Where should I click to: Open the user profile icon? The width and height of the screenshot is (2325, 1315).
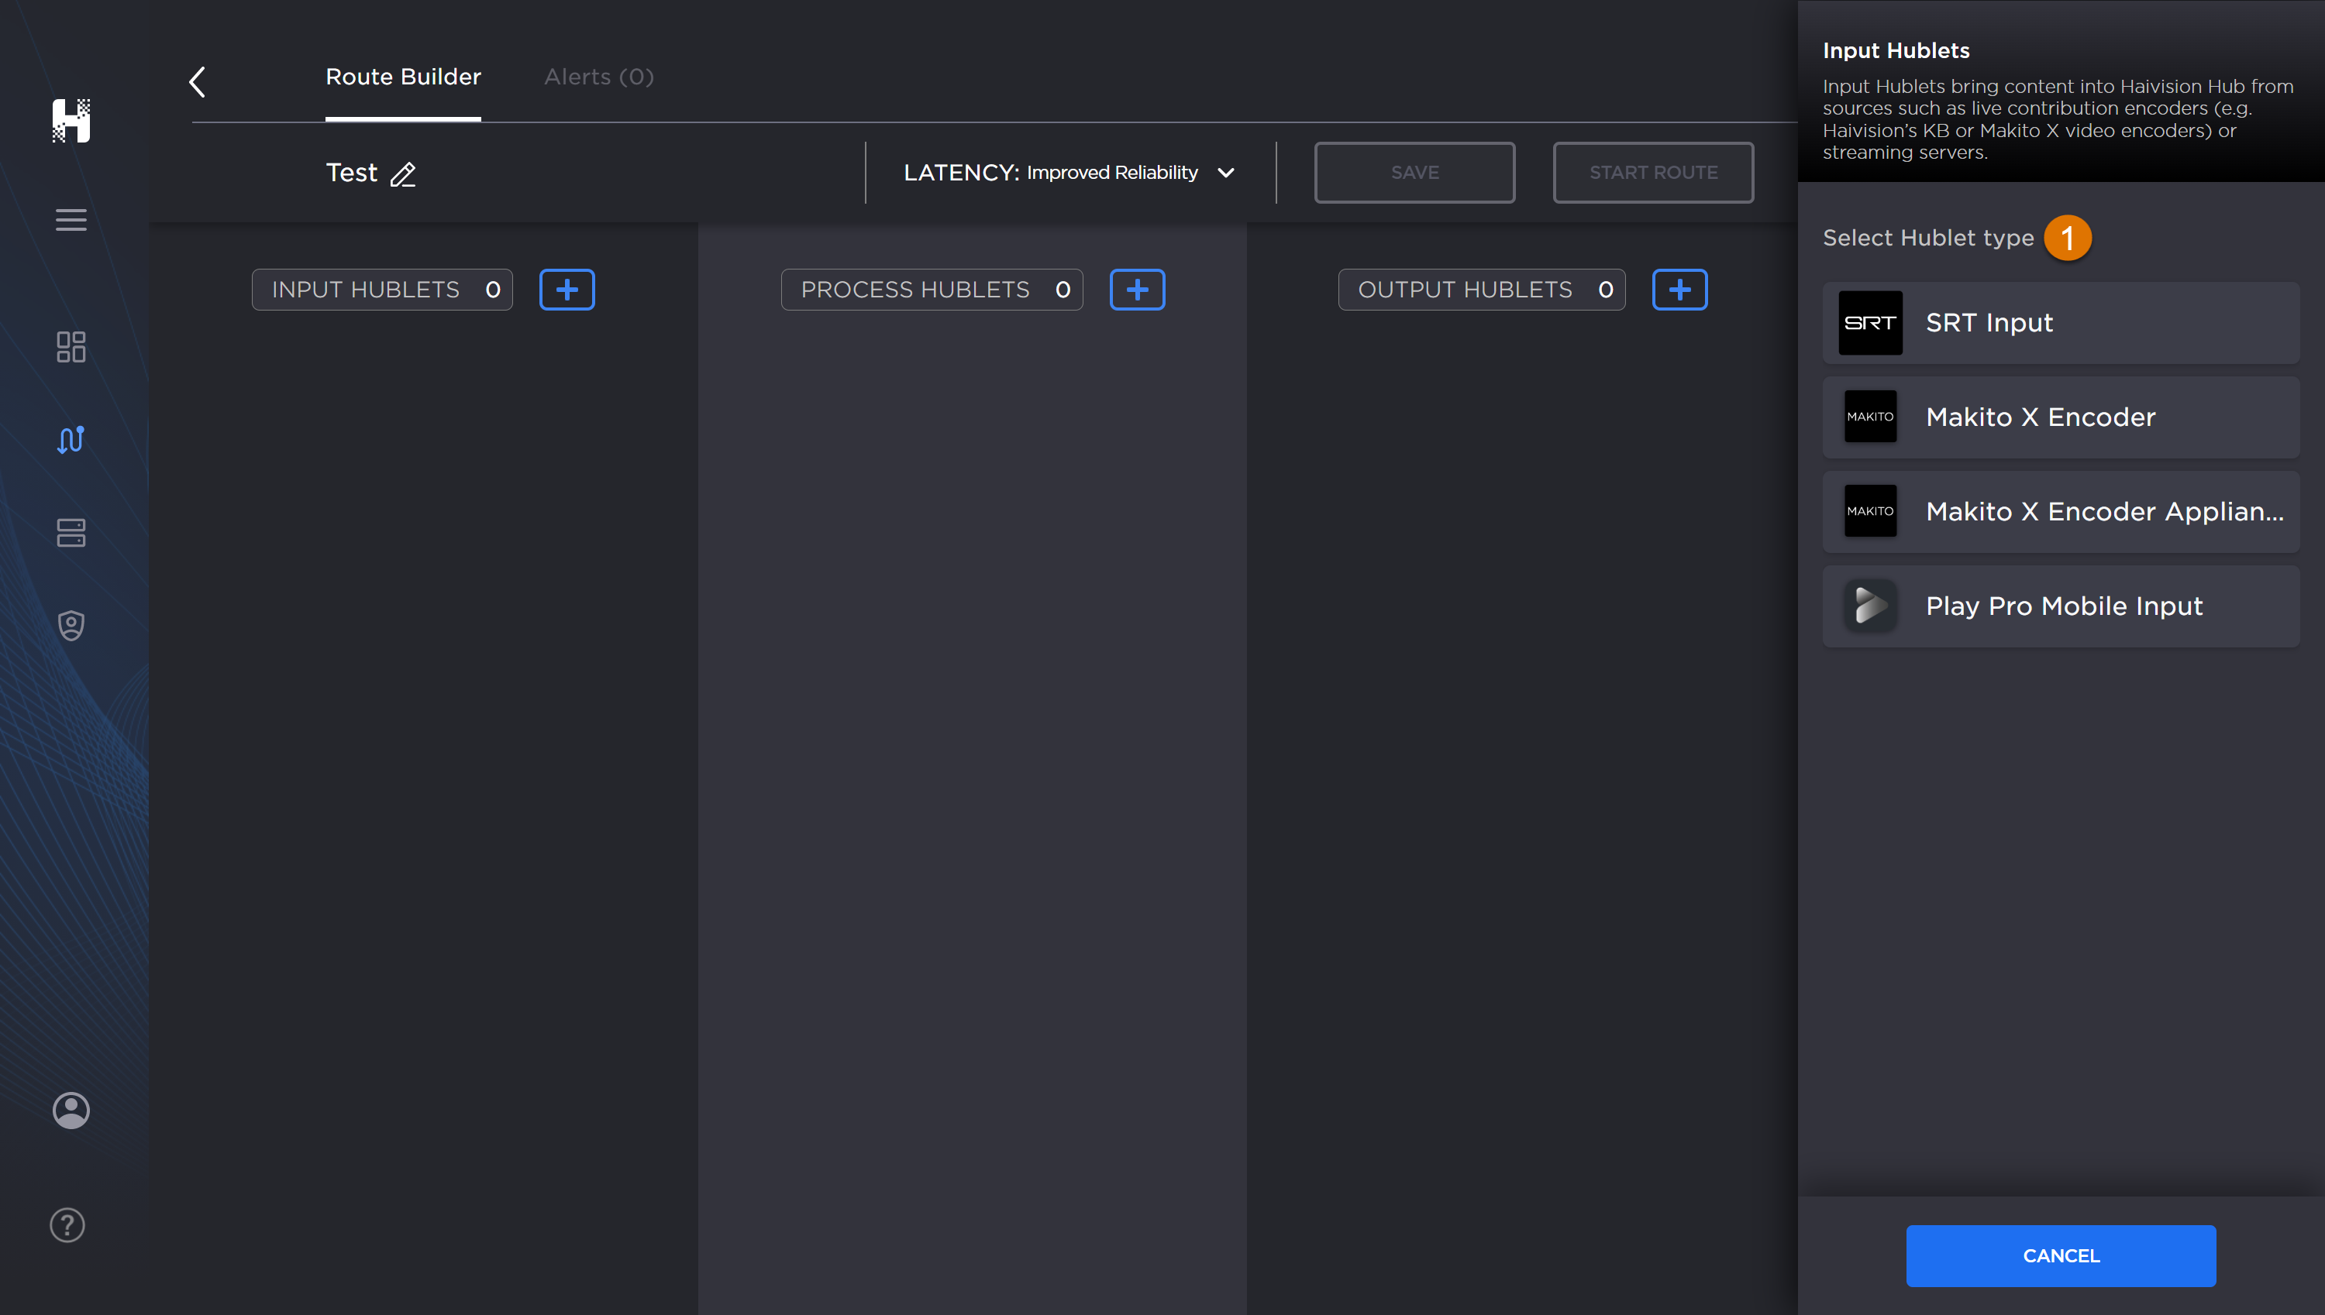71,1110
